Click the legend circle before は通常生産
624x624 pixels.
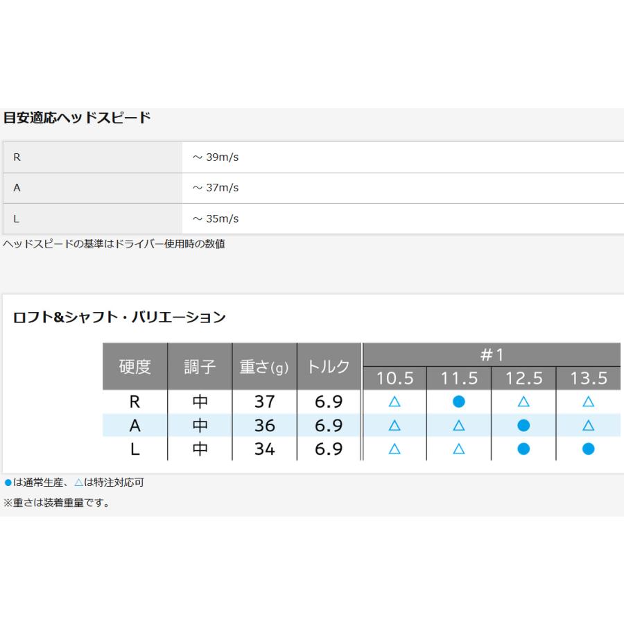point(8,483)
